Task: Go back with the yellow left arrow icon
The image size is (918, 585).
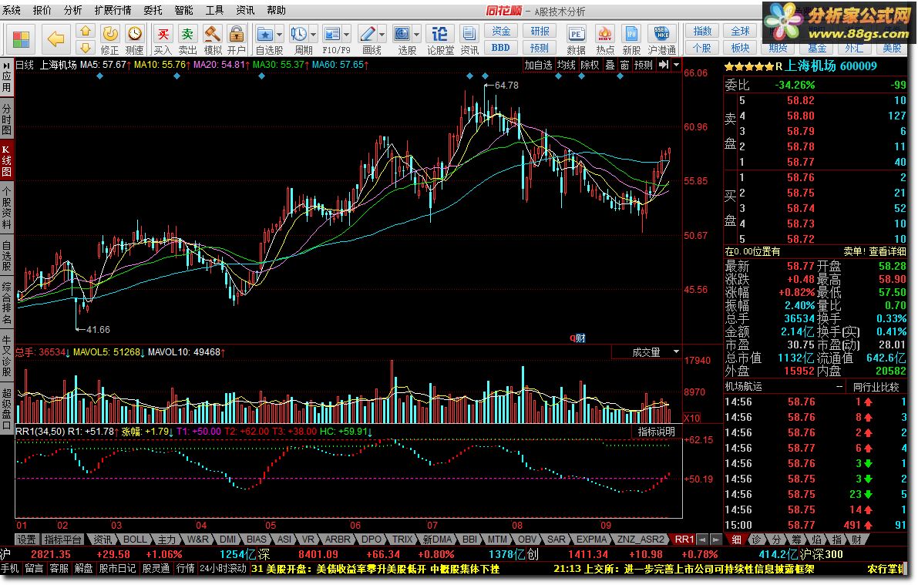Action: coord(55,39)
